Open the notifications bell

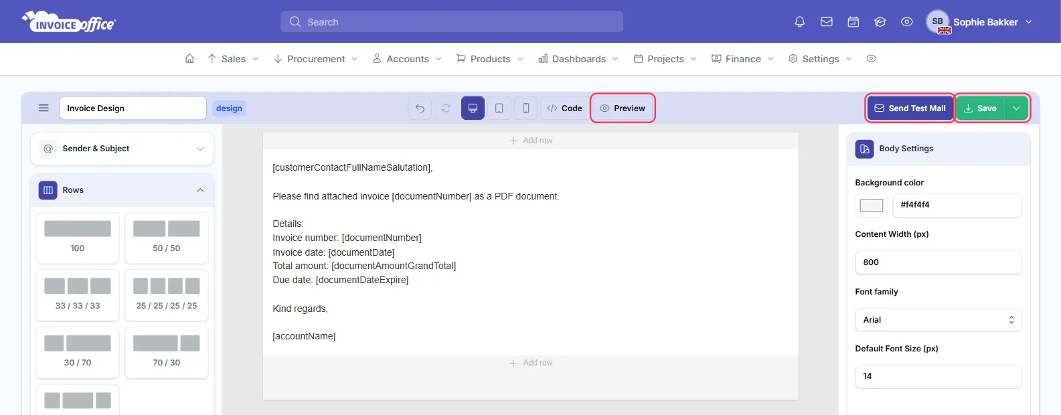tap(799, 21)
